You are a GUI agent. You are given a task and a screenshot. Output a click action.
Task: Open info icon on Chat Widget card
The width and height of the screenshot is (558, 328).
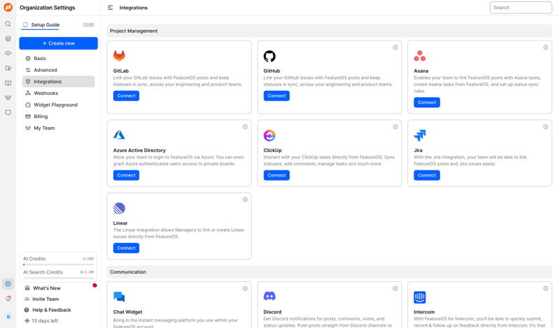click(x=246, y=288)
